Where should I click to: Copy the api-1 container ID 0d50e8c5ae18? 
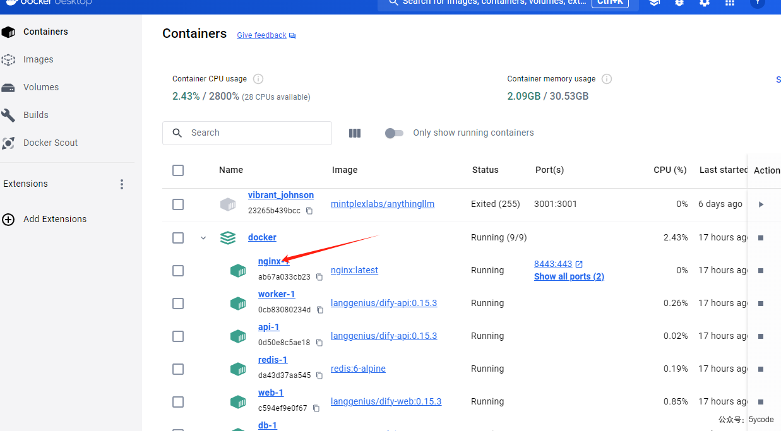pos(319,343)
